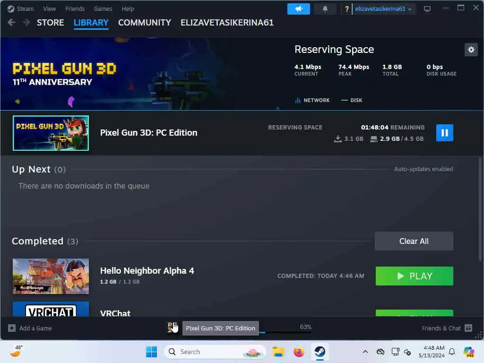Click Clear All completed downloads
Viewport: 484px width, 363px height.
point(414,241)
